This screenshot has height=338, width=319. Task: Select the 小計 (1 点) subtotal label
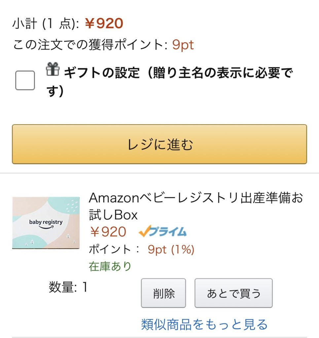pyautogui.click(x=46, y=23)
